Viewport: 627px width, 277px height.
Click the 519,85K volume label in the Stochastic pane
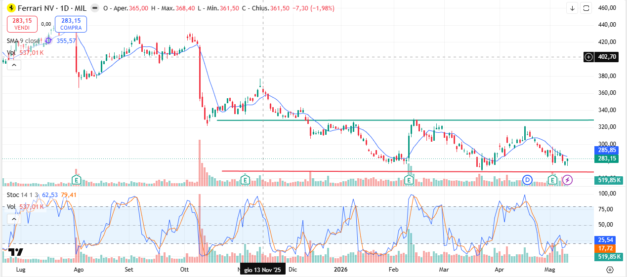608,257
